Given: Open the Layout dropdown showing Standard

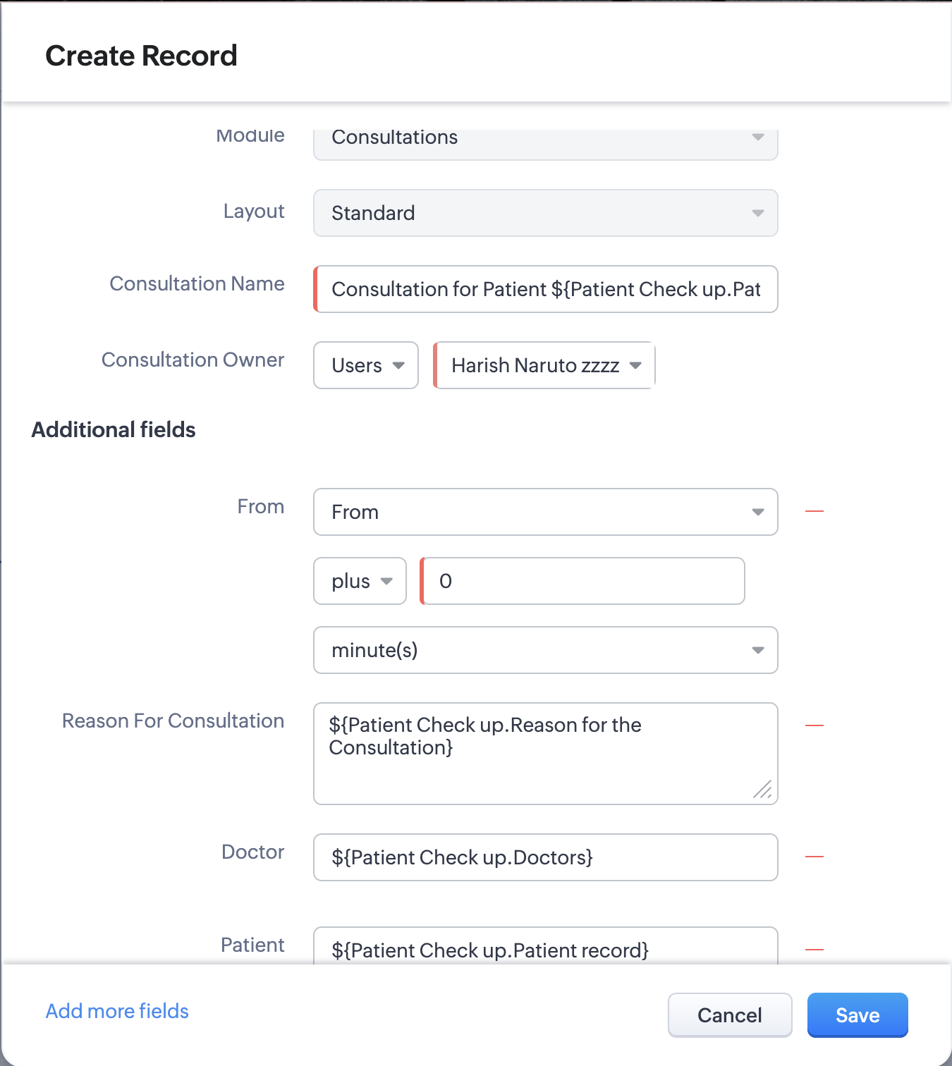Looking at the screenshot, I should tap(545, 213).
